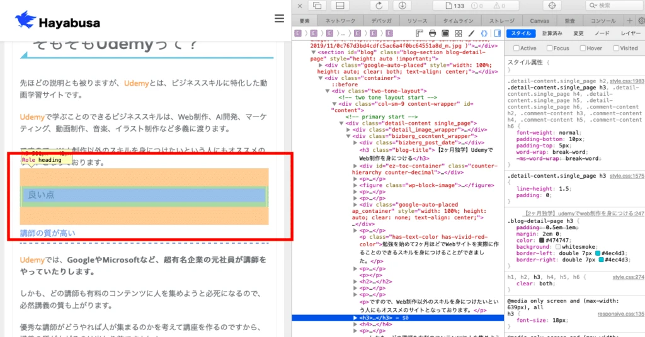
Task: Enable the Active pseudo-class checkbox
Action: click(516, 48)
